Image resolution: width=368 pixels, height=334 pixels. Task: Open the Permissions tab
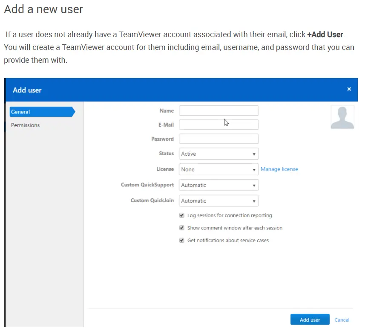(x=26, y=125)
